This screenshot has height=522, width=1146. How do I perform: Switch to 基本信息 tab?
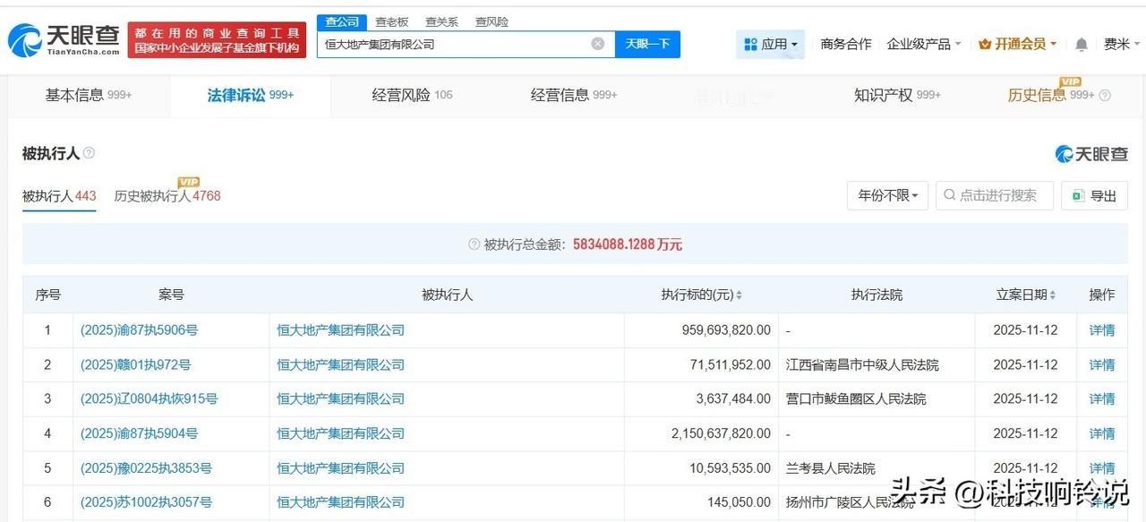click(x=89, y=95)
